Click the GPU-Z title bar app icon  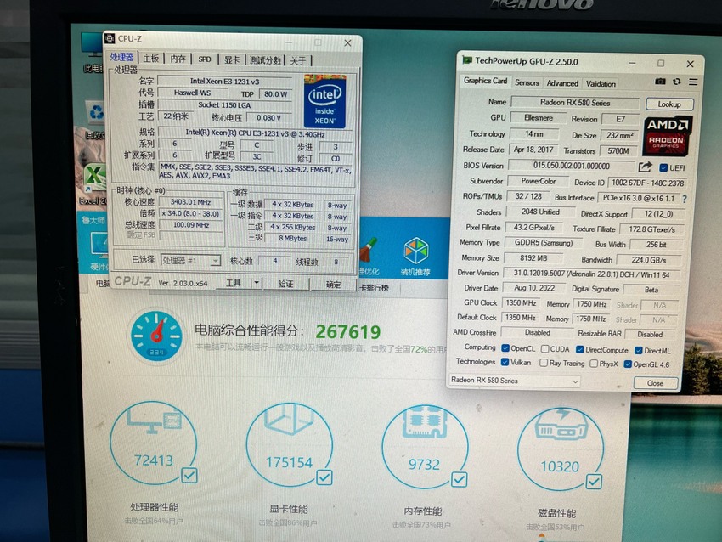(x=467, y=60)
